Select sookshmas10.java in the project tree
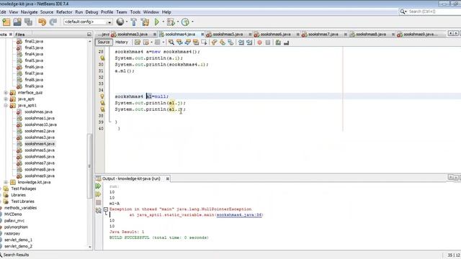Image resolution: width=461 pixels, height=259 pixels. (40, 124)
